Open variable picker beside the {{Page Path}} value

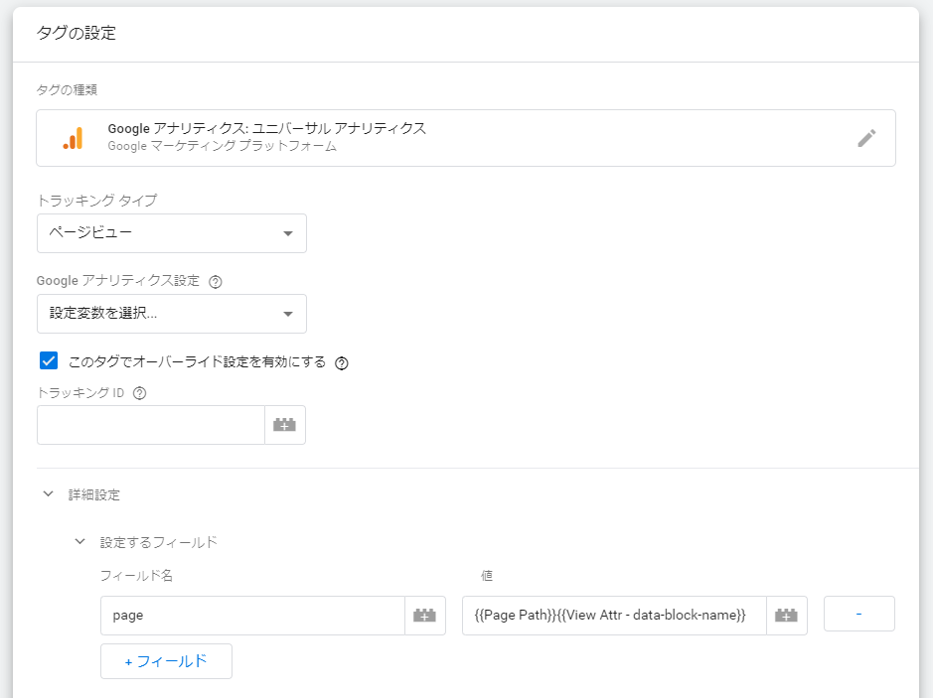(787, 616)
